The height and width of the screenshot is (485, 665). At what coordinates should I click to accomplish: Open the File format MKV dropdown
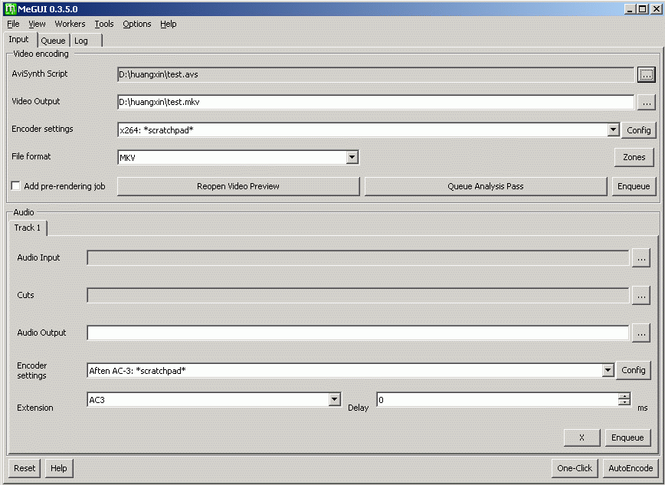coord(352,158)
